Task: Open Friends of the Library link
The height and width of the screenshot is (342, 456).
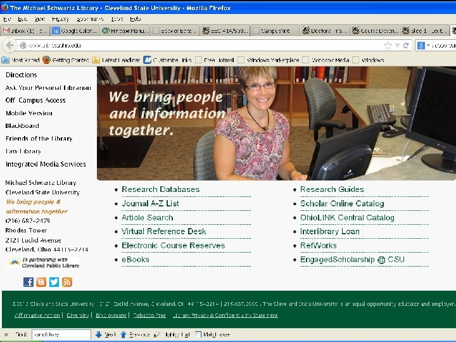Action: (39, 139)
